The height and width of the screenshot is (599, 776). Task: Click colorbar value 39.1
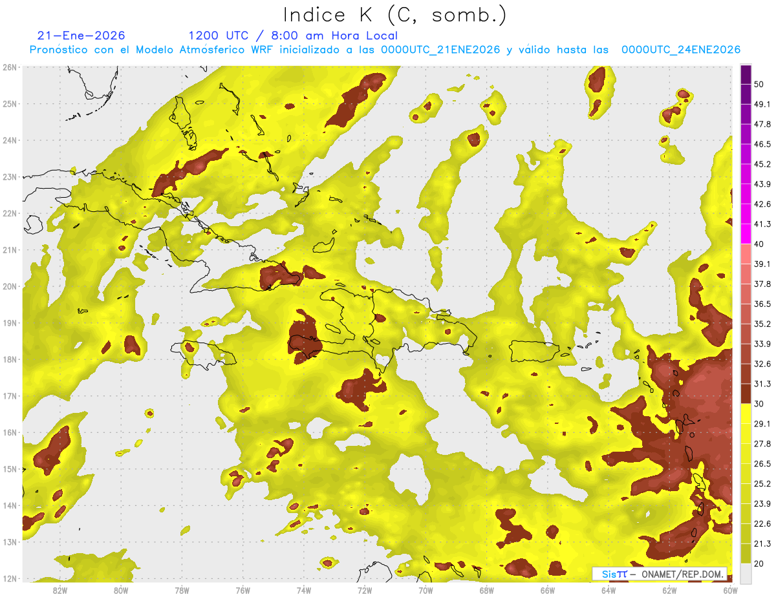pyautogui.click(x=762, y=264)
